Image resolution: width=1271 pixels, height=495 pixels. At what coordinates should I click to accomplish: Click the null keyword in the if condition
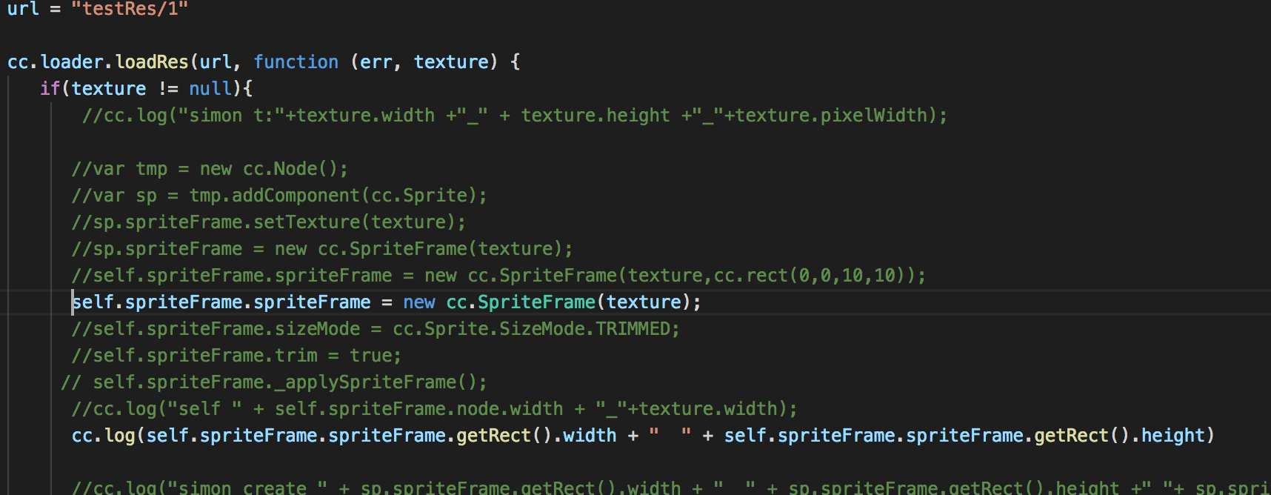(210, 89)
